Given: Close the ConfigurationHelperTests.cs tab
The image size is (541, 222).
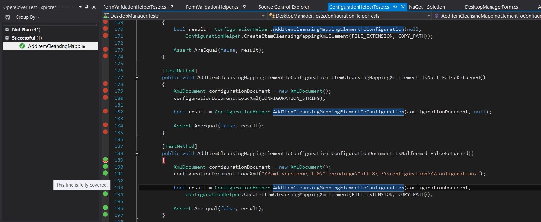Looking at the screenshot, I should tap(403, 7).
